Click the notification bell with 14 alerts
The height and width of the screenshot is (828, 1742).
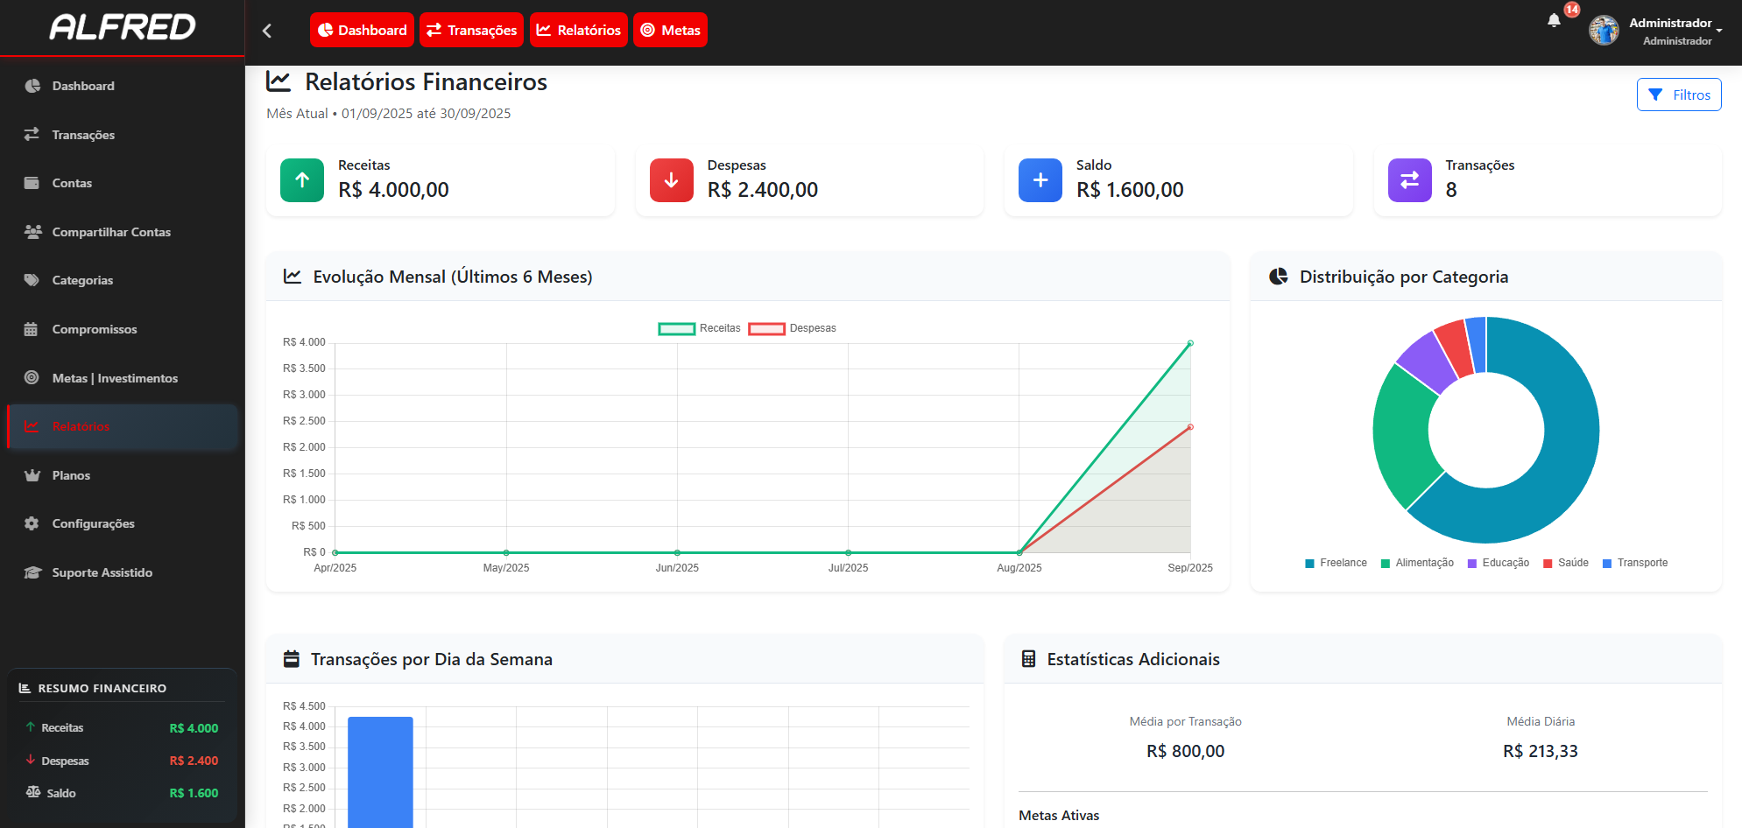(x=1554, y=20)
